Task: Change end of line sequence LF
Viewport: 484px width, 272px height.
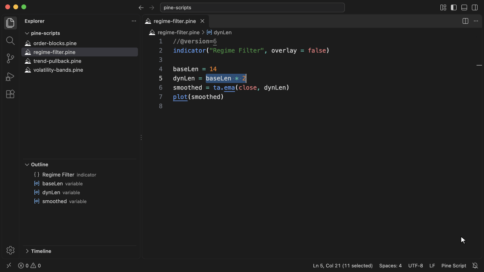Action: click(x=432, y=266)
